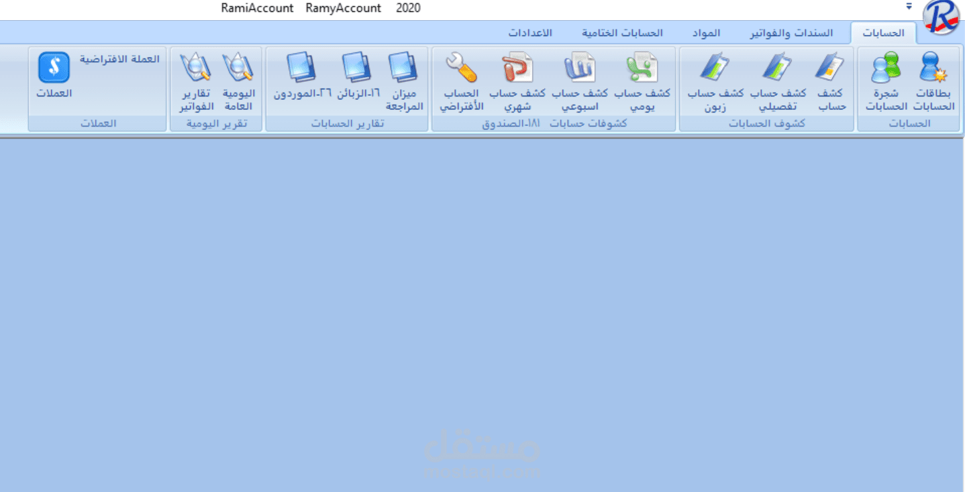
Task: Open the كشف حساب account statement
Action: tap(831, 82)
